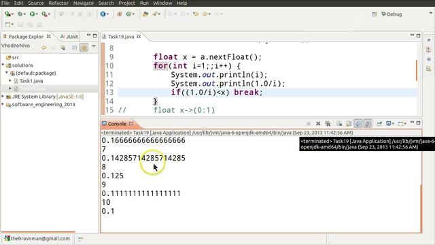Collapse the solutions folder

(x=3, y=65)
